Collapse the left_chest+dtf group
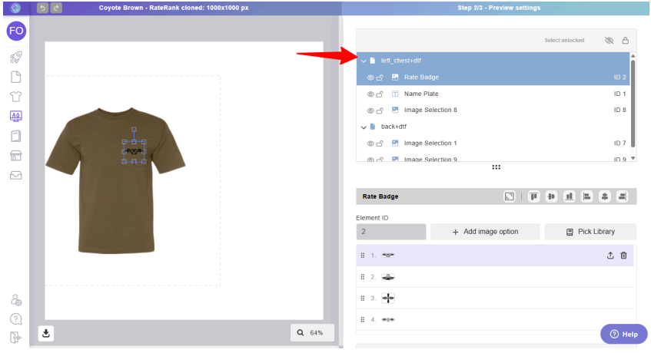Image resolution: width=651 pixels, height=353 pixels. (364, 61)
